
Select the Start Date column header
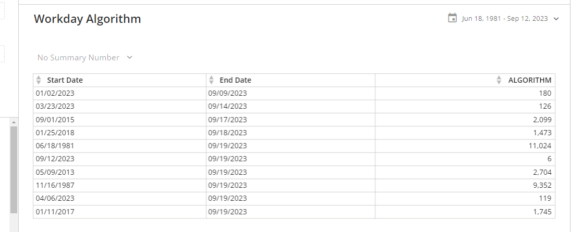point(65,80)
